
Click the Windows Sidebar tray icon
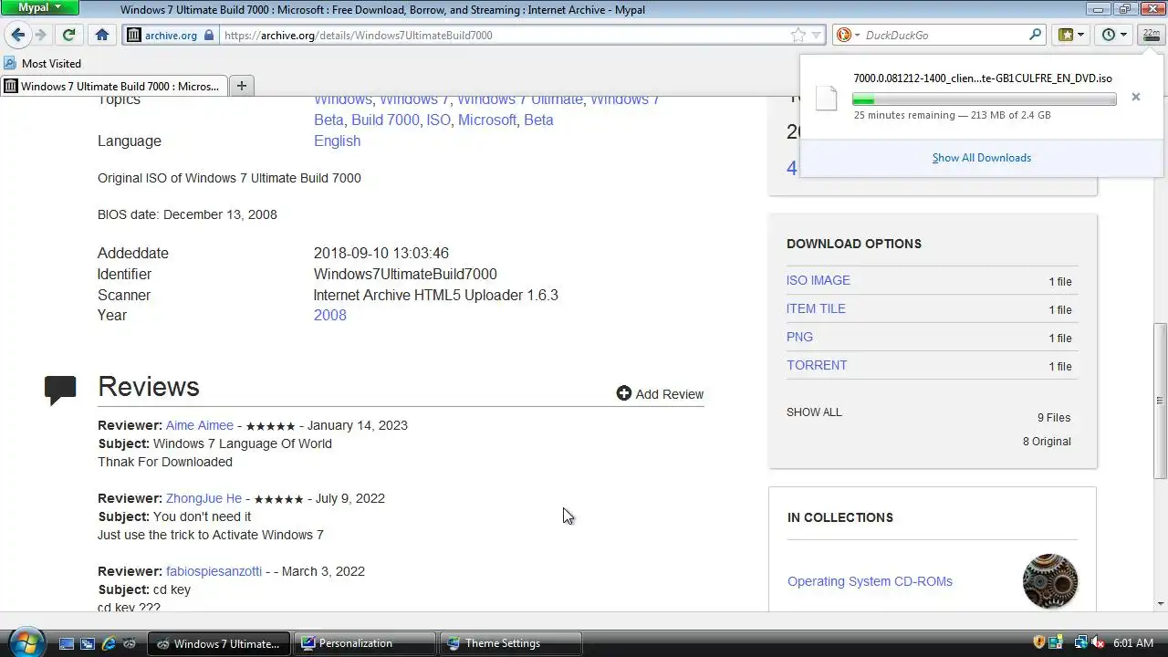[1056, 642]
